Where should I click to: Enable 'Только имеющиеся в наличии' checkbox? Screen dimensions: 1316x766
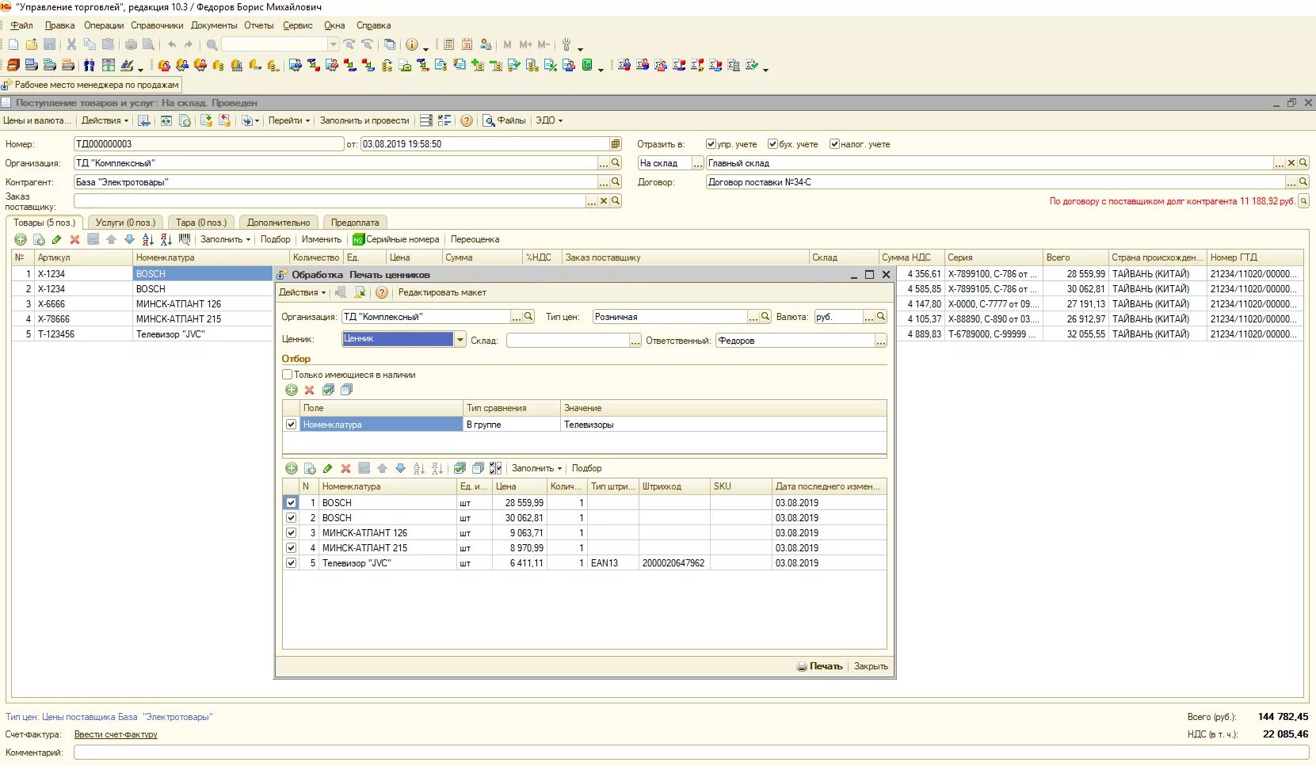pos(288,375)
